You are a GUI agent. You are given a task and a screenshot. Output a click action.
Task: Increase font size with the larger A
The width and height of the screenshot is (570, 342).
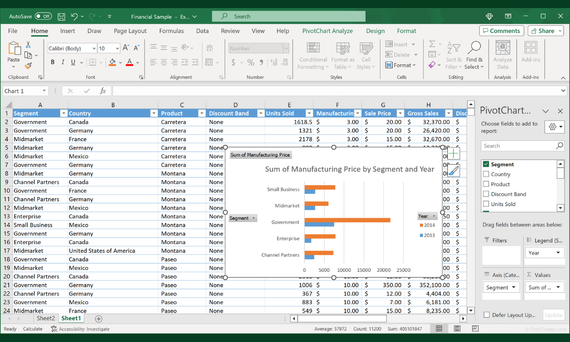(x=126, y=48)
